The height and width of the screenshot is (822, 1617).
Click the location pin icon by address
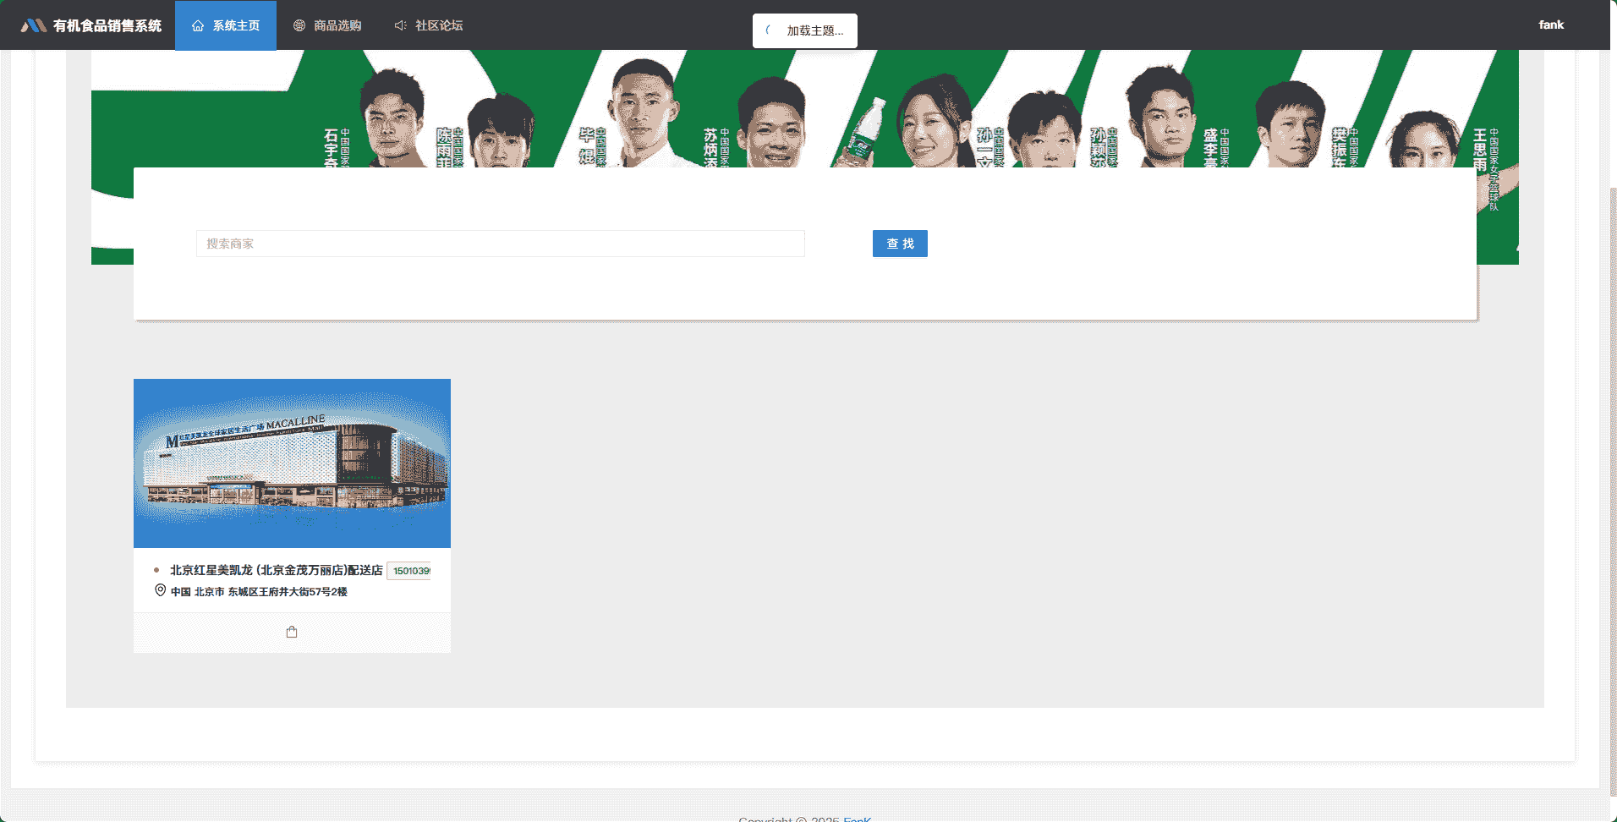point(161,590)
